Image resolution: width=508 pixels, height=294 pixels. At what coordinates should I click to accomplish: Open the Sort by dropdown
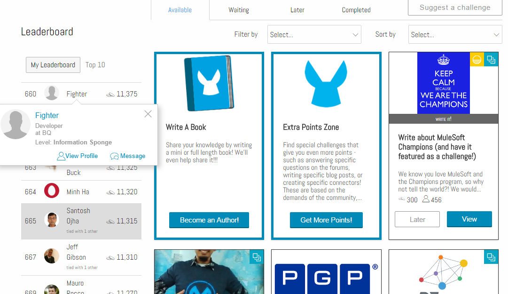pos(455,34)
